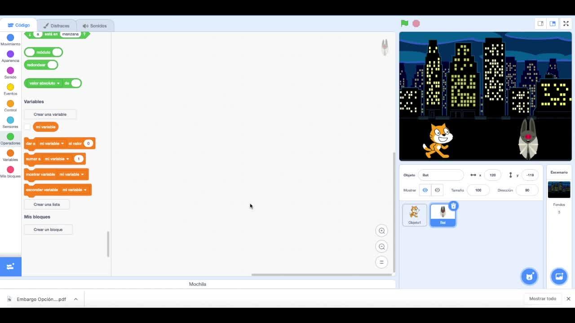Open variable dropdown in 'esconder variable' block
The width and height of the screenshot is (575, 323).
coord(75,190)
